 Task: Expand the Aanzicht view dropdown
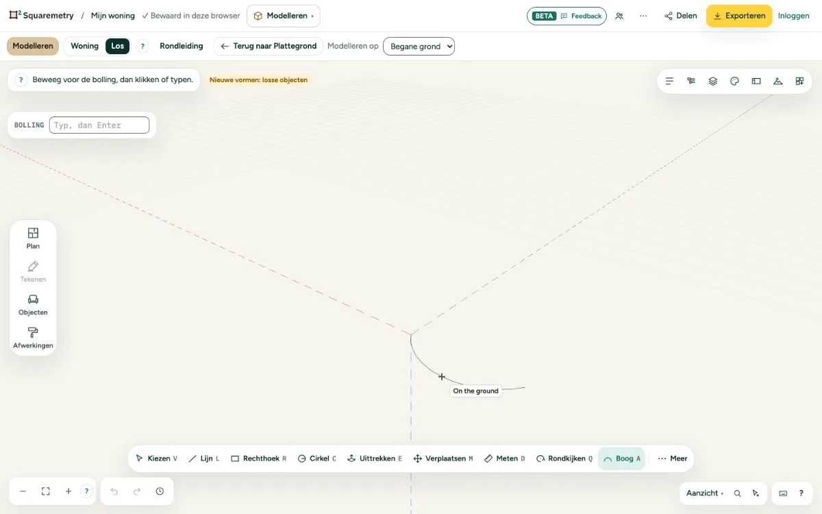click(705, 493)
